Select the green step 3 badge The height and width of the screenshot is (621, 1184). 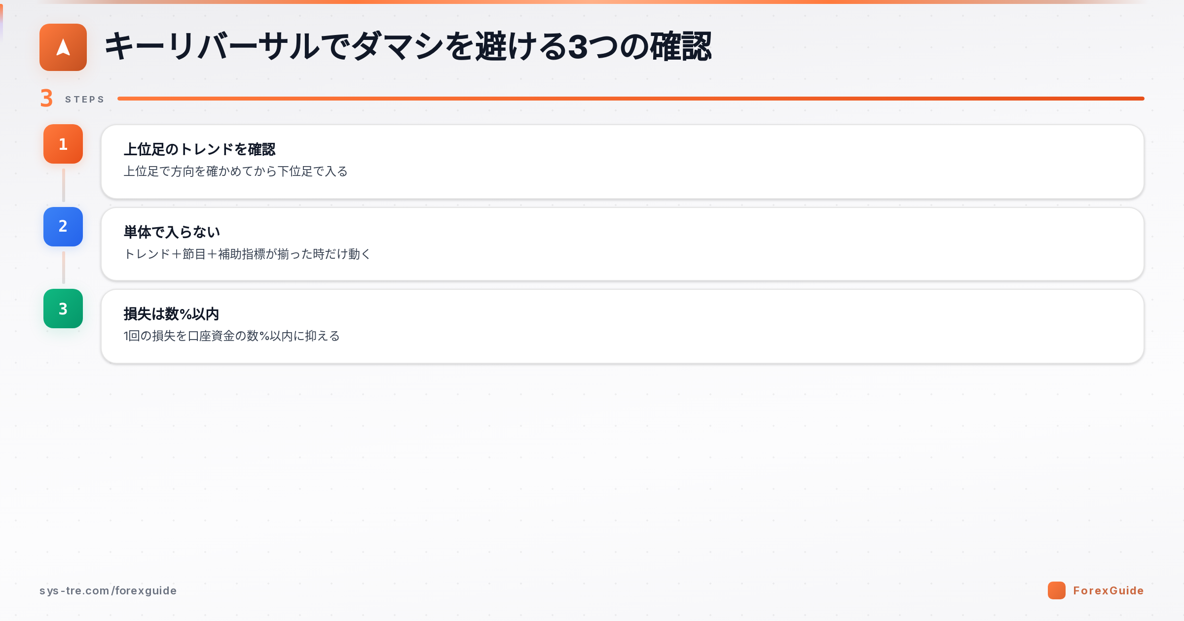click(63, 309)
